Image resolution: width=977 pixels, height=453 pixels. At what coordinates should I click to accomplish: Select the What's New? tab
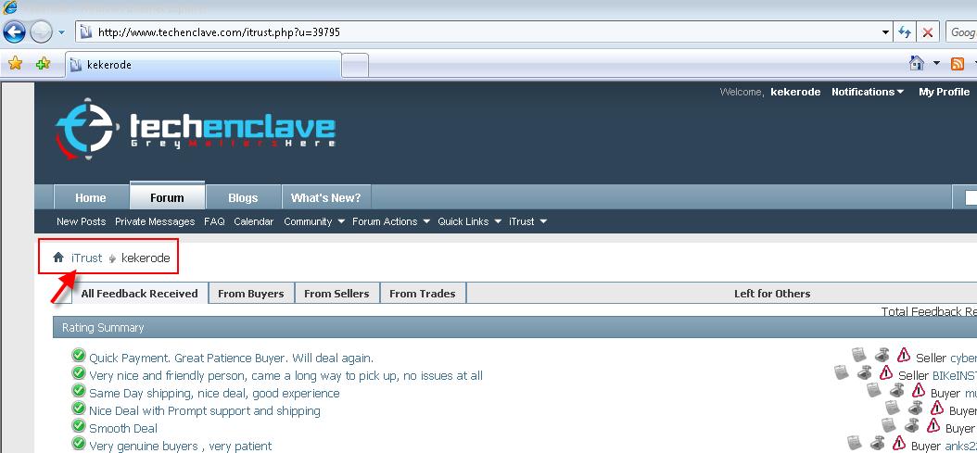(326, 197)
